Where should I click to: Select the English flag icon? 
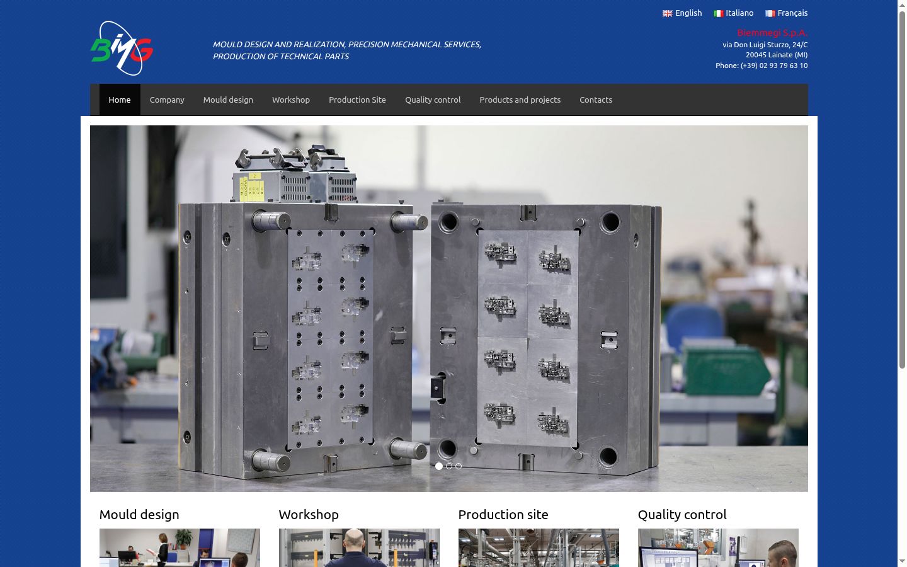pyautogui.click(x=668, y=13)
